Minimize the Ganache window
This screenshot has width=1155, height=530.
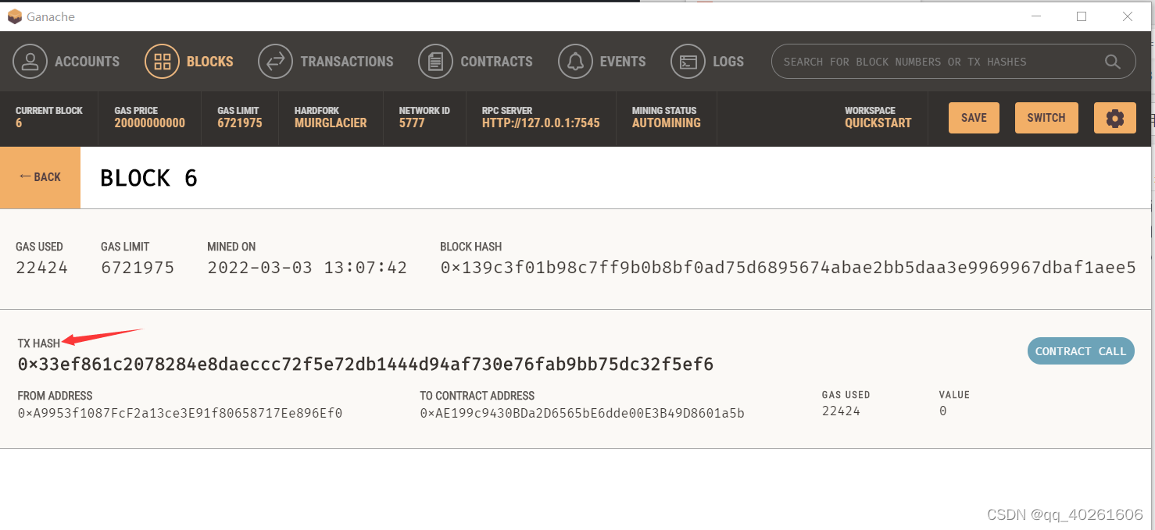1035,16
